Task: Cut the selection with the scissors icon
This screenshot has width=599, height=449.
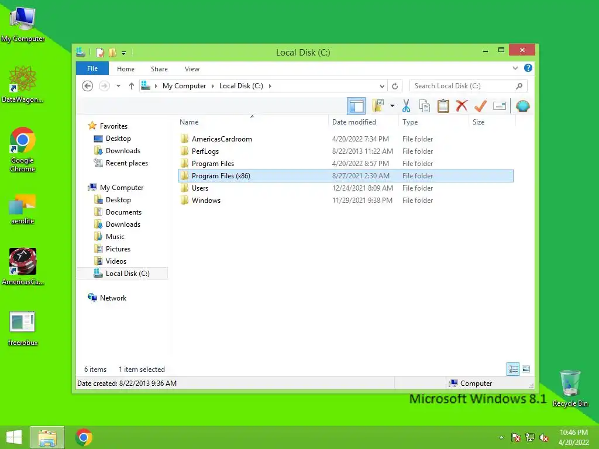Action: click(406, 106)
